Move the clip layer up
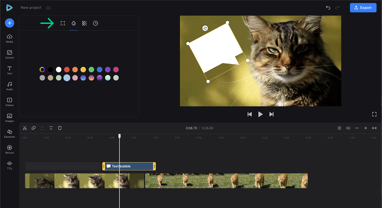The image size is (382, 208). (42, 128)
